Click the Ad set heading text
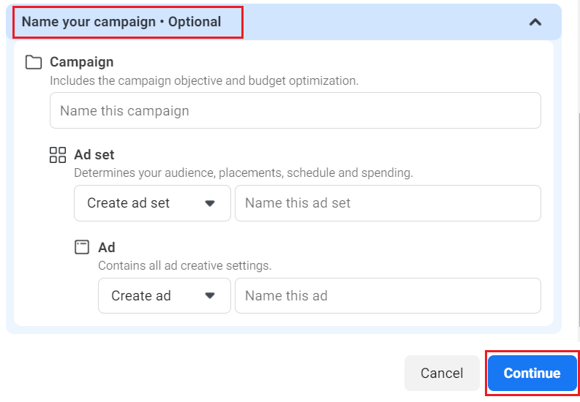 [94, 155]
